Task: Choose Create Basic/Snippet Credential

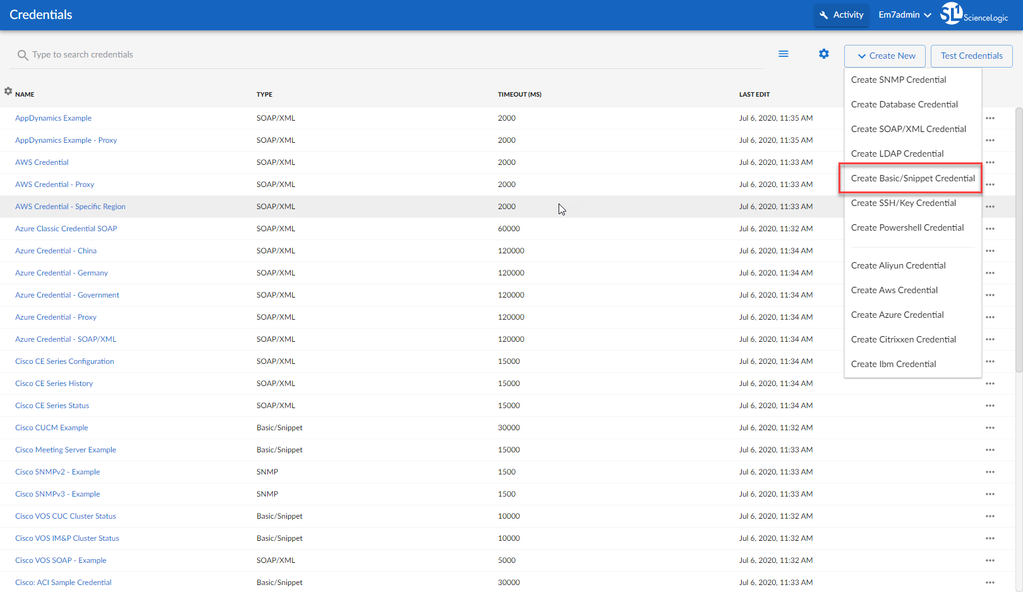Action: point(912,178)
